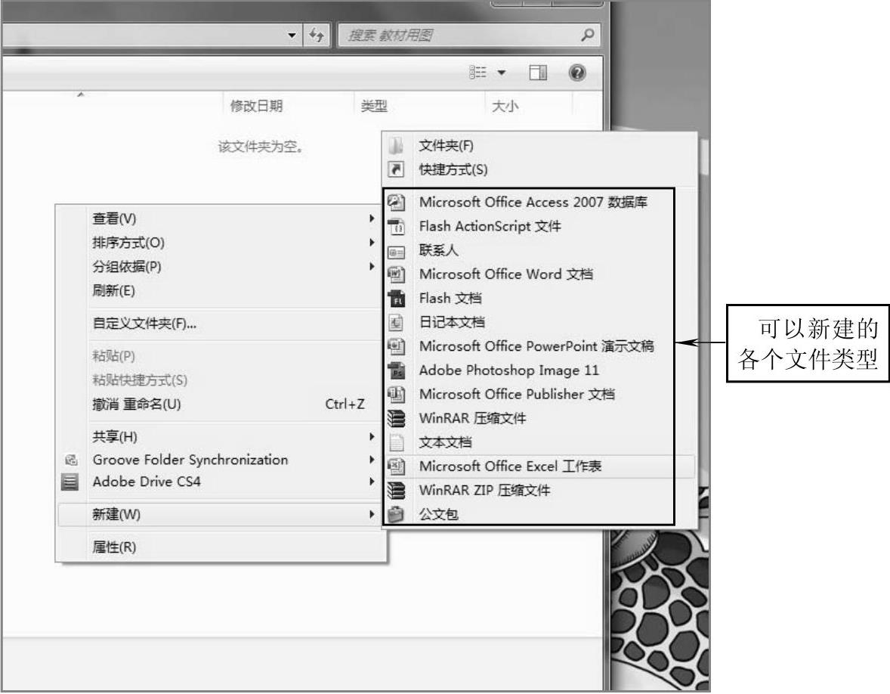This screenshot has width=890, height=694.
Task: Create Adobe Photoshop Image 11
Action: [x=539, y=370]
